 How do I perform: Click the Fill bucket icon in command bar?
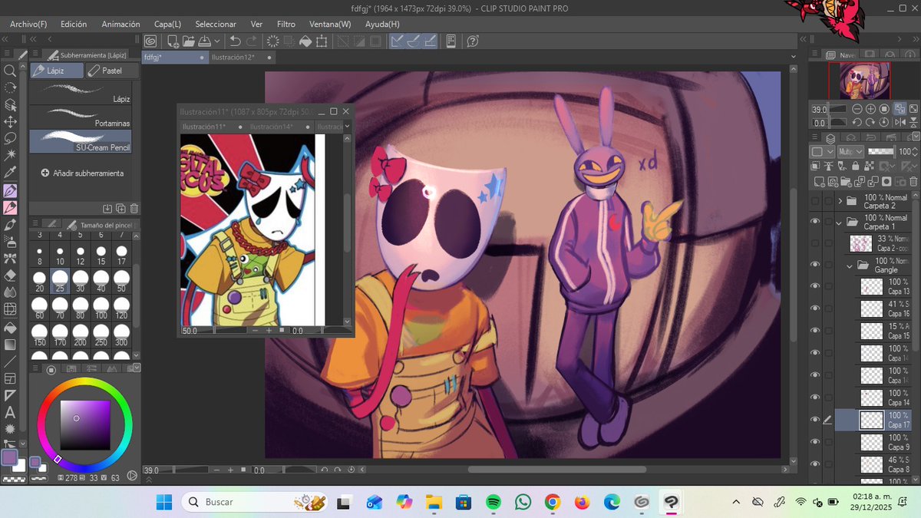tap(305, 41)
